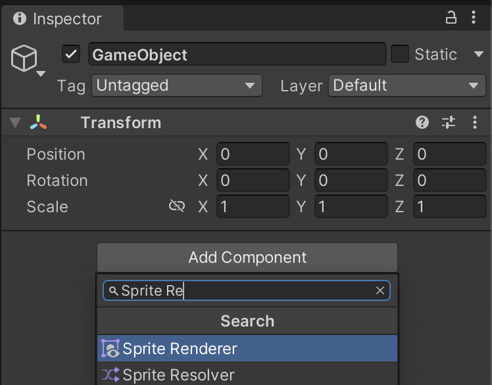Click the Add Component button
The width and height of the screenshot is (492, 385).
[x=247, y=258]
